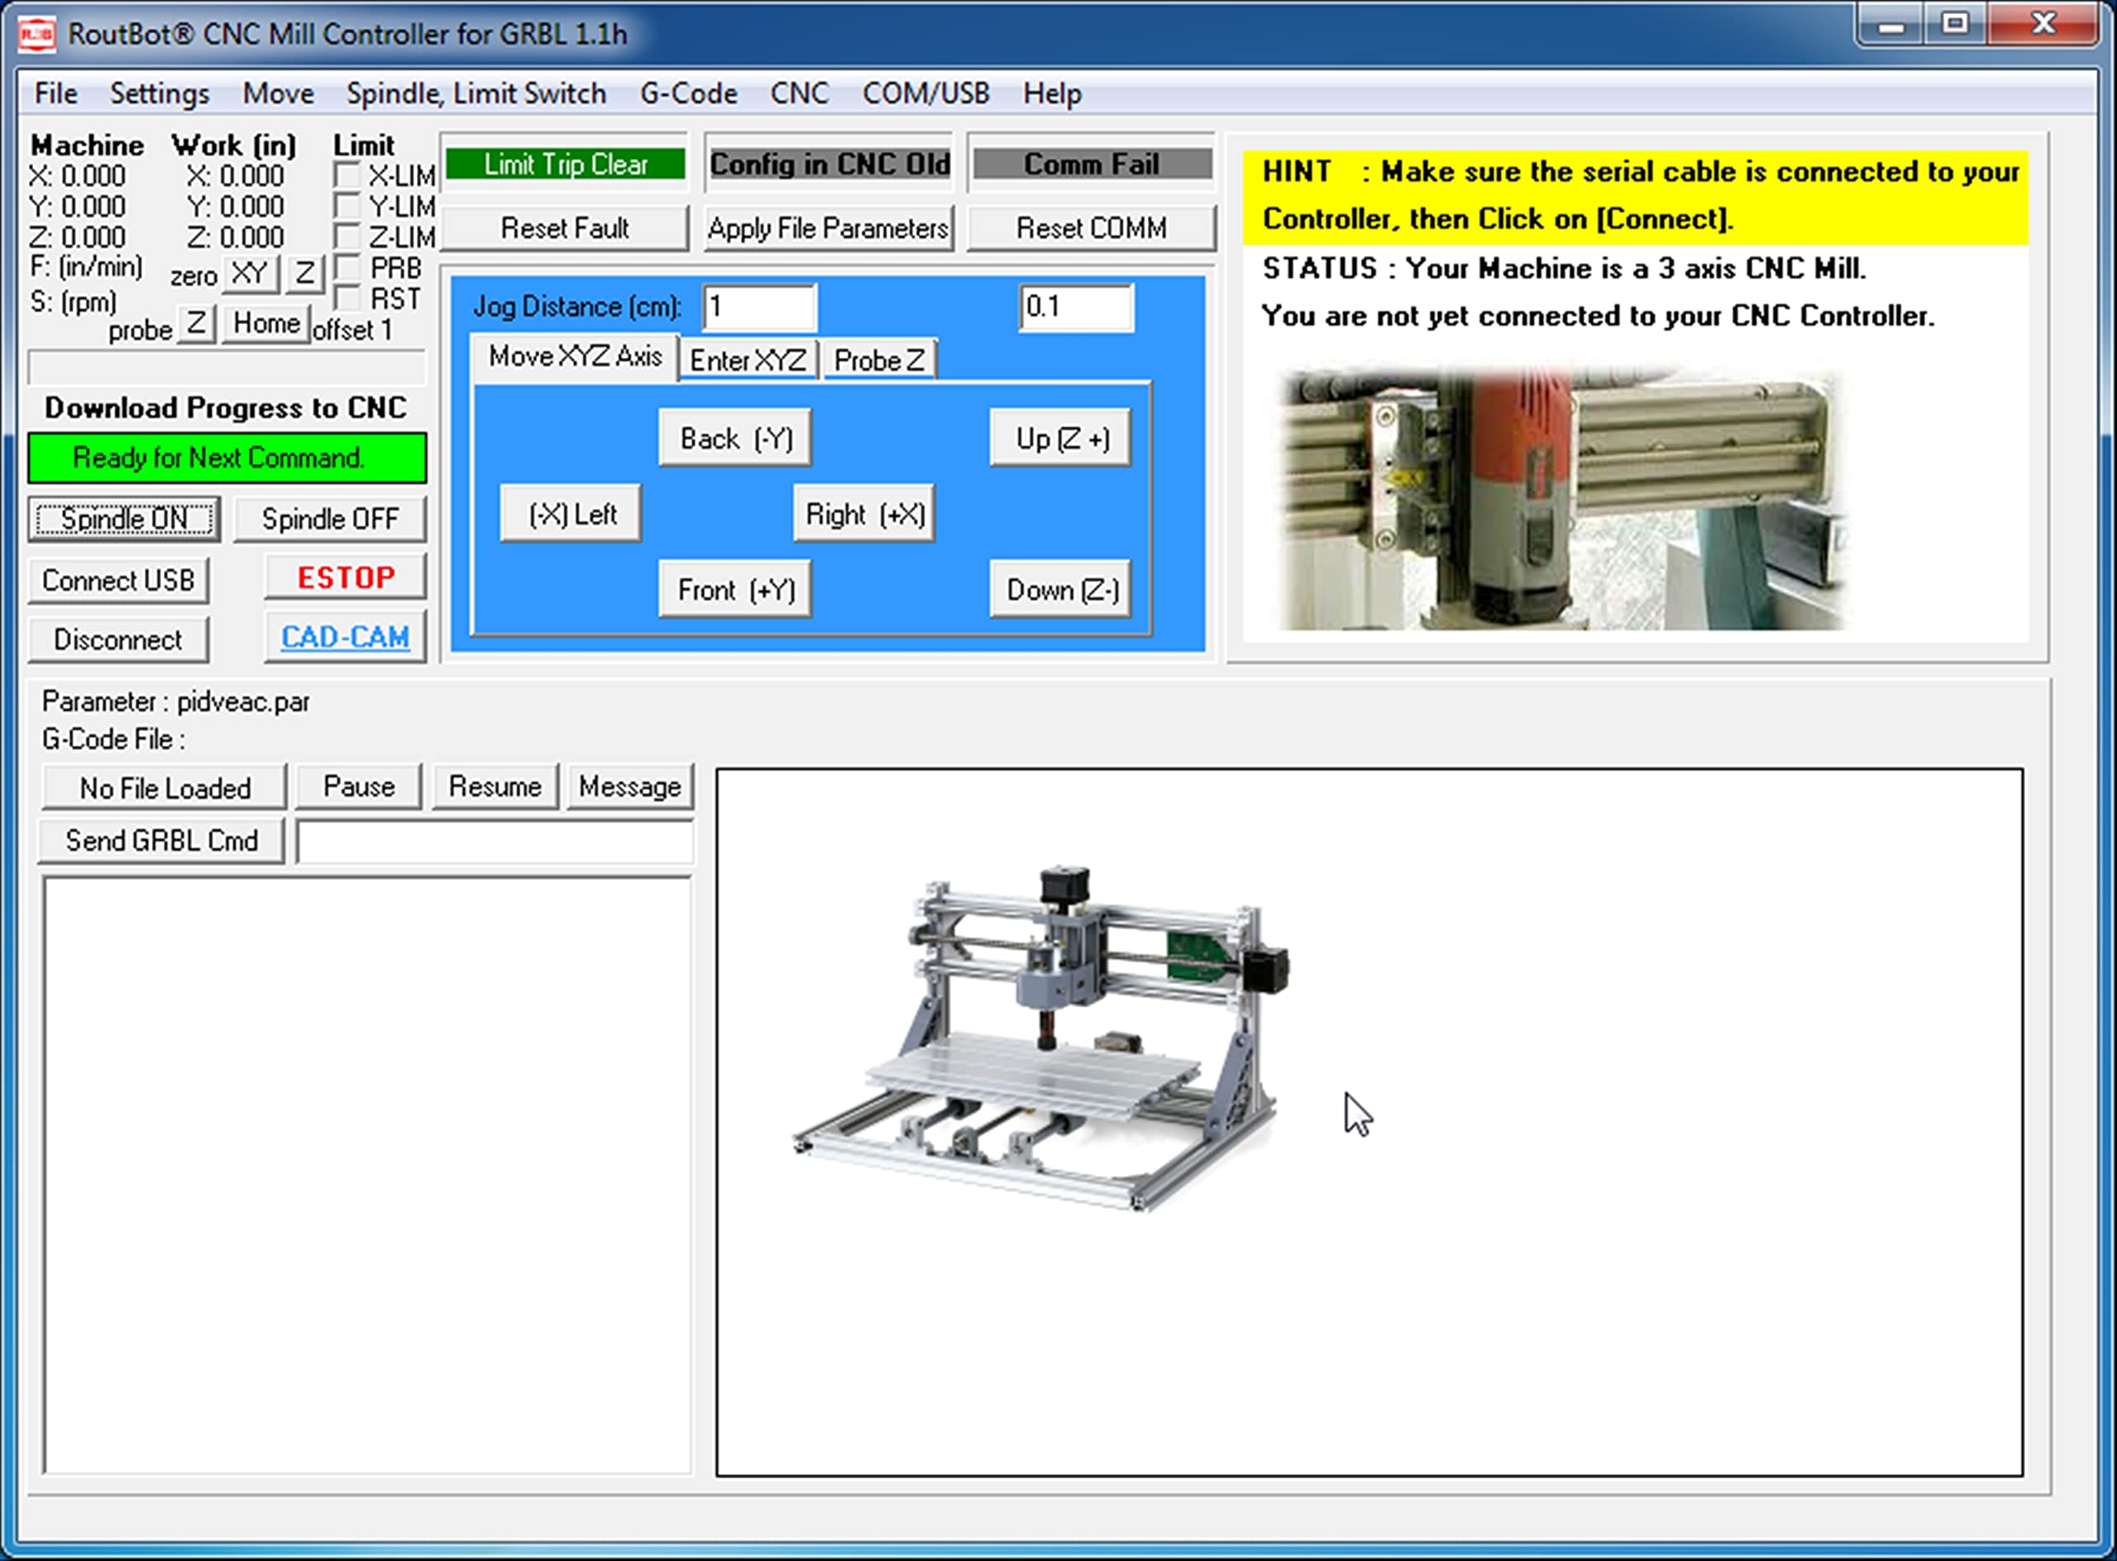Toggle the X-LIM checkbox
The height and width of the screenshot is (1561, 2117).
click(x=346, y=176)
